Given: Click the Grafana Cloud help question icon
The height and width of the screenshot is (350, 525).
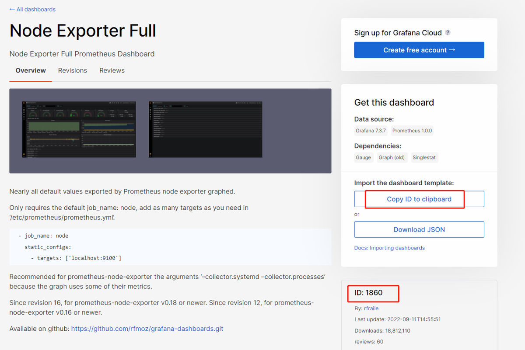Looking at the screenshot, I should click(448, 33).
